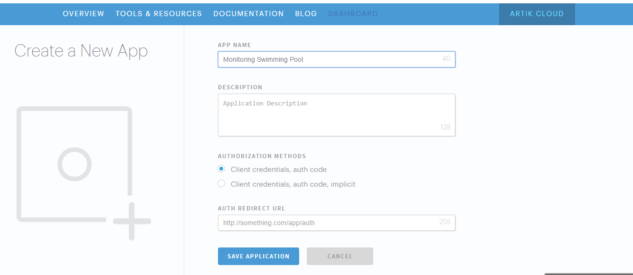This screenshot has width=633, height=275.
Task: Click the 'Client credentials, auth code, implicit' label text
Action: (x=293, y=184)
